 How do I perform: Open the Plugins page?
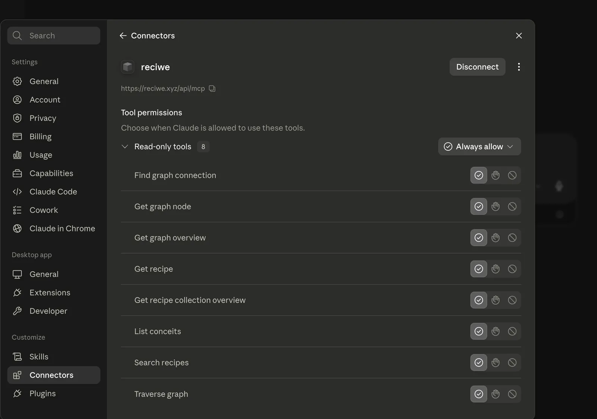[x=54, y=393]
